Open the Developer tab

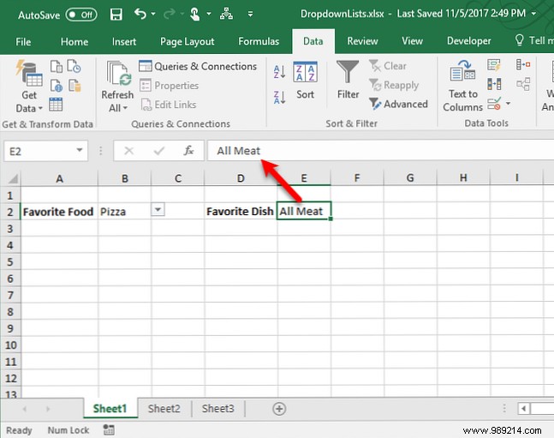[x=468, y=41]
